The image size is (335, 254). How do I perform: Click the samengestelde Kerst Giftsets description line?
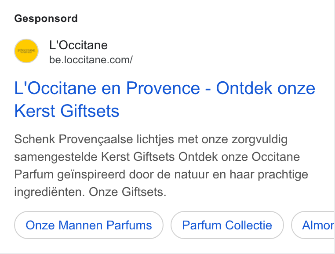tap(157, 157)
